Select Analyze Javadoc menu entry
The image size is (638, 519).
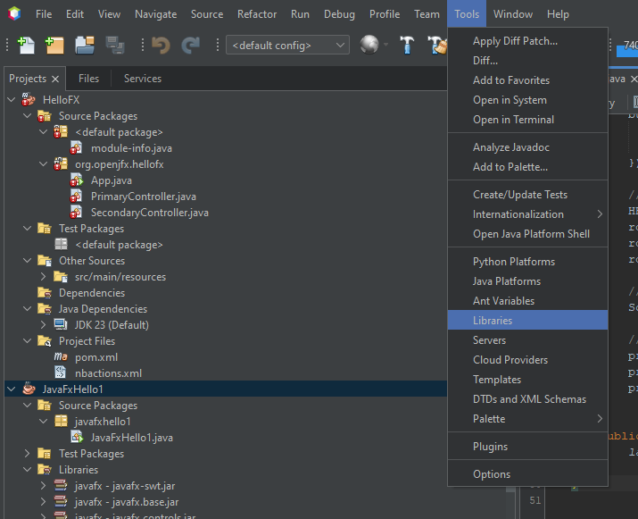(x=527, y=147)
